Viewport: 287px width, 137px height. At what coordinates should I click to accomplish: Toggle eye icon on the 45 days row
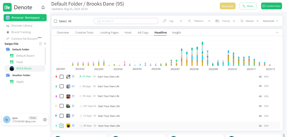click(x=94, y=96)
